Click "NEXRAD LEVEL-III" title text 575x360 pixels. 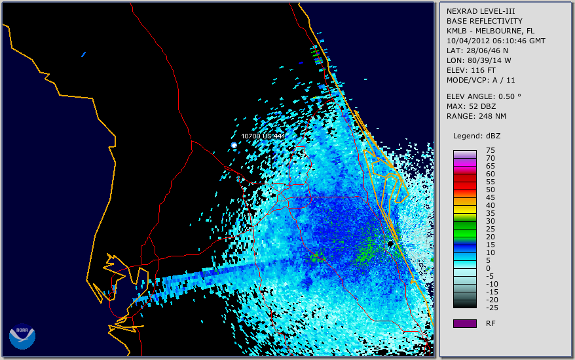(x=481, y=11)
